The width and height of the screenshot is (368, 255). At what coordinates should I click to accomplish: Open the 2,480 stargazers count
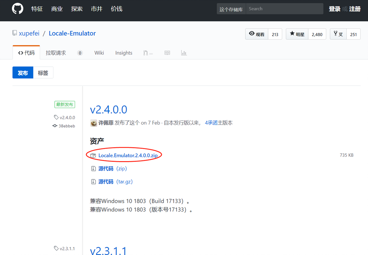click(x=317, y=34)
